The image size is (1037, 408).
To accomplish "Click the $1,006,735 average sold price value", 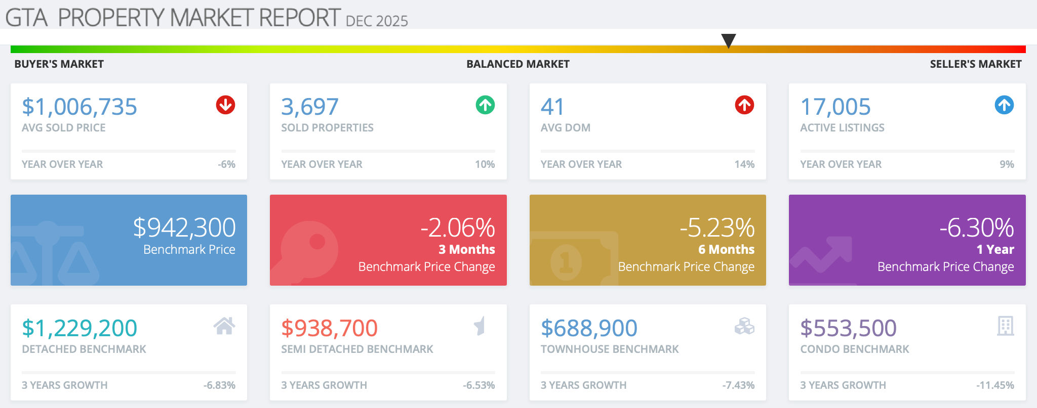I will (79, 107).
